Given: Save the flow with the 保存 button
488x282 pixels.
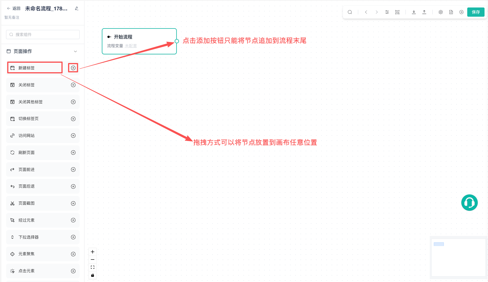Looking at the screenshot, I should 476,12.
